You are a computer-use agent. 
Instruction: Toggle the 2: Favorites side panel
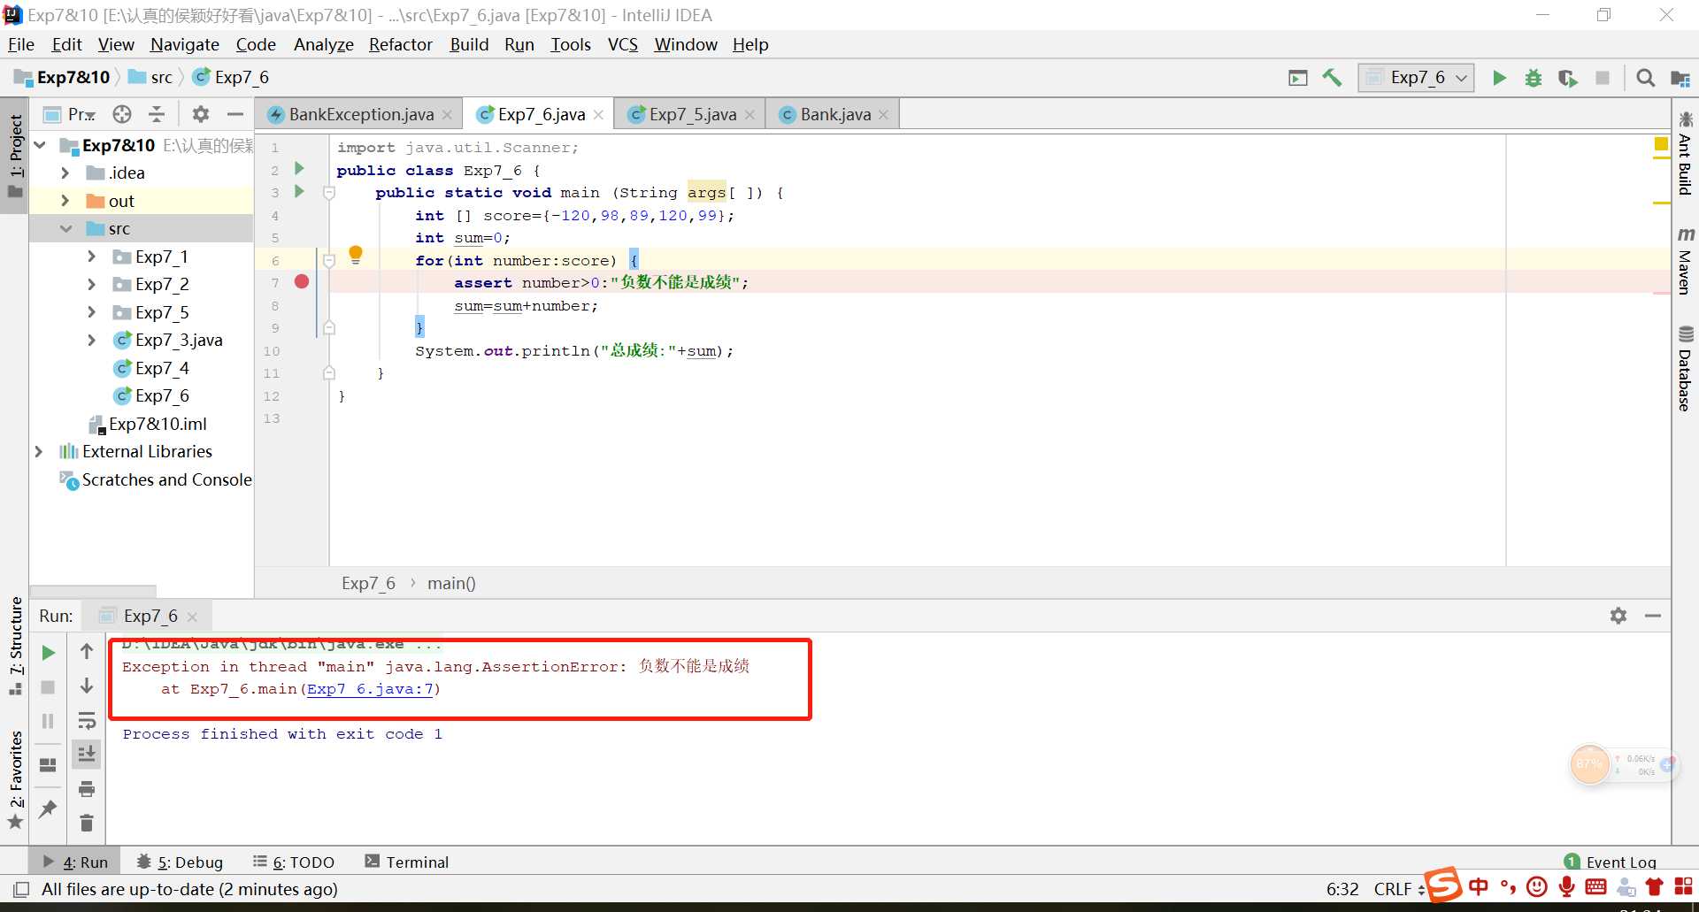15,779
